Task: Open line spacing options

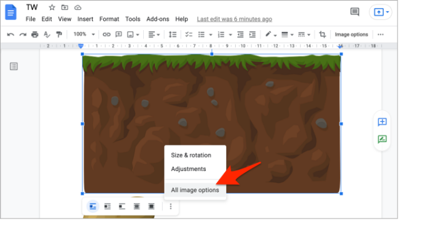Action: coord(173,34)
